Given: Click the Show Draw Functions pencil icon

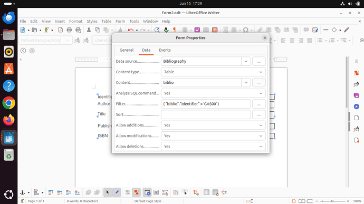Looking at the screenshot, I should click(347, 30).
